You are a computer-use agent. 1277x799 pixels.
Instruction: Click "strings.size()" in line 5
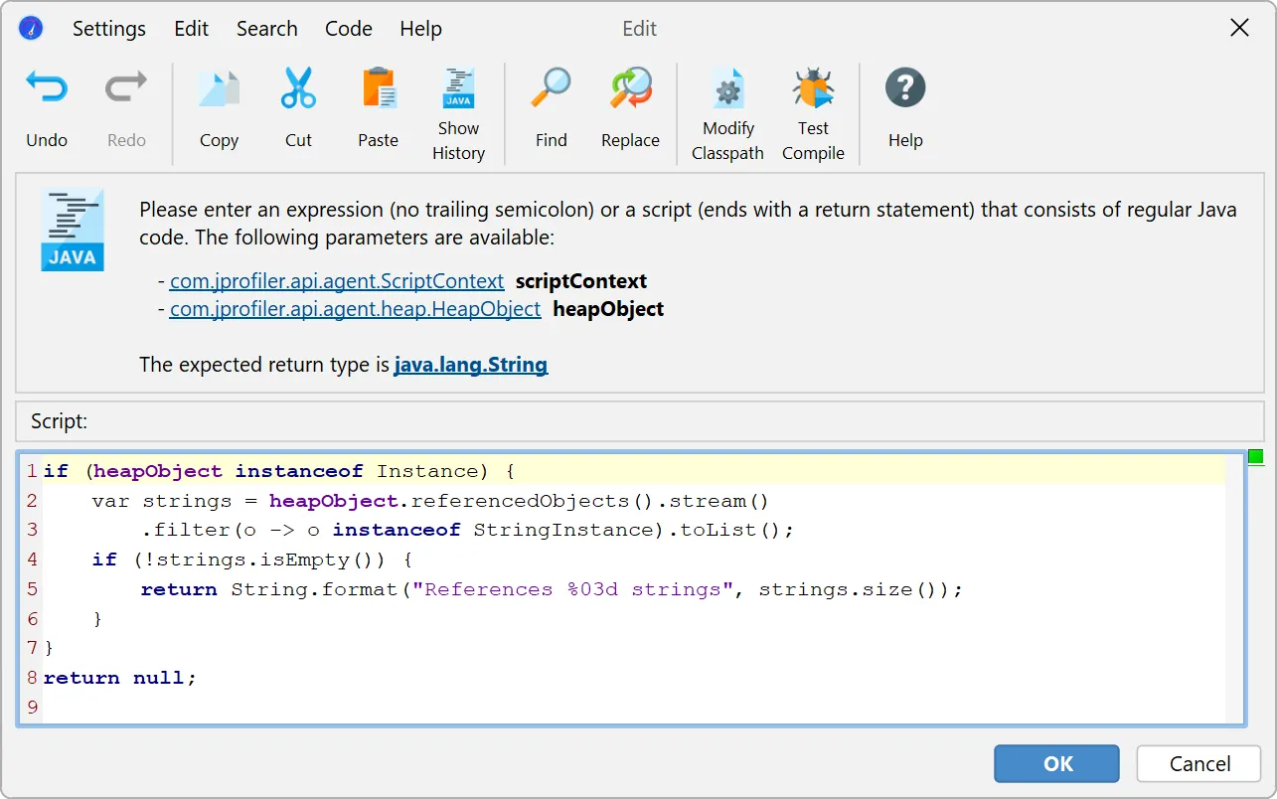point(855,589)
